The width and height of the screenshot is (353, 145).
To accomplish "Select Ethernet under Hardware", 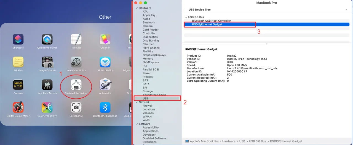I will (x=148, y=44).
